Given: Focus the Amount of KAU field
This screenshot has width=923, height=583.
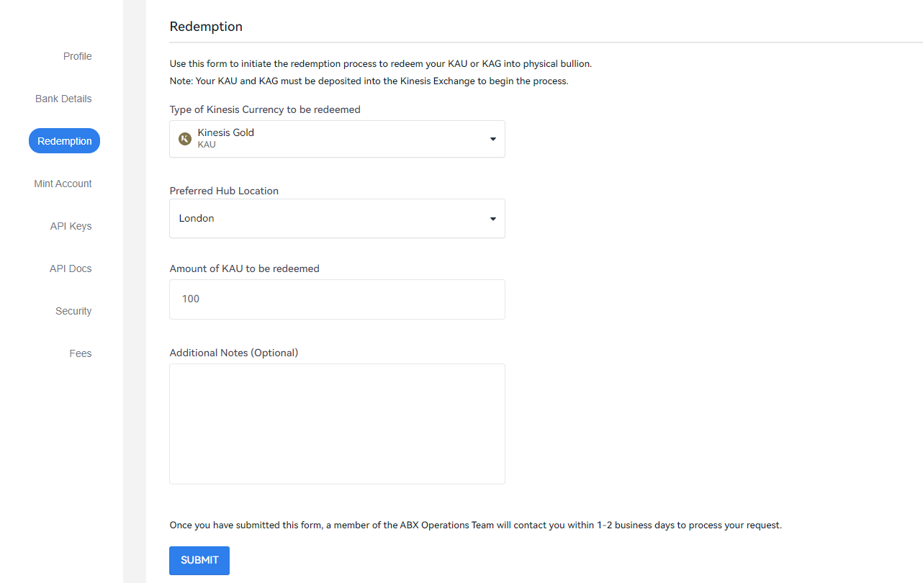Looking at the screenshot, I should tap(337, 299).
